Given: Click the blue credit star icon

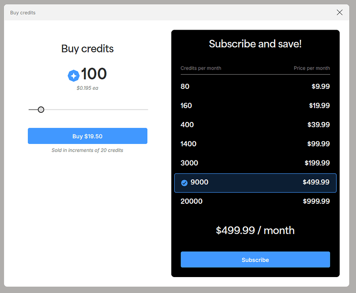Looking at the screenshot, I should tap(73, 75).
